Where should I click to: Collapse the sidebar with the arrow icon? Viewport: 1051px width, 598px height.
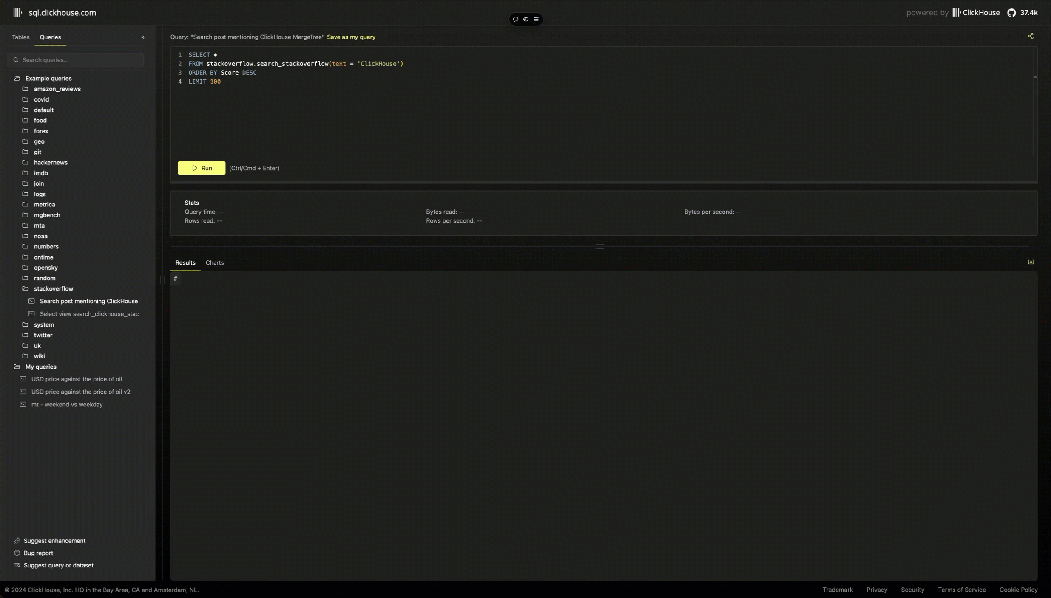coord(144,37)
